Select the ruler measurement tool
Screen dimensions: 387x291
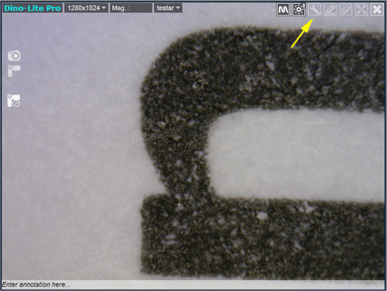pyautogui.click(x=346, y=9)
